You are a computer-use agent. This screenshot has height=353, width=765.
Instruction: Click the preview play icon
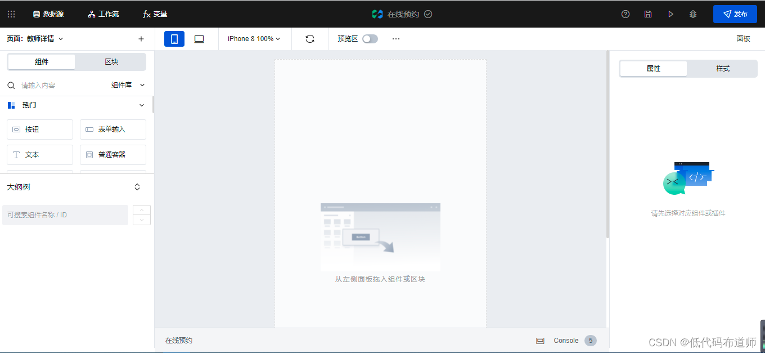click(670, 14)
